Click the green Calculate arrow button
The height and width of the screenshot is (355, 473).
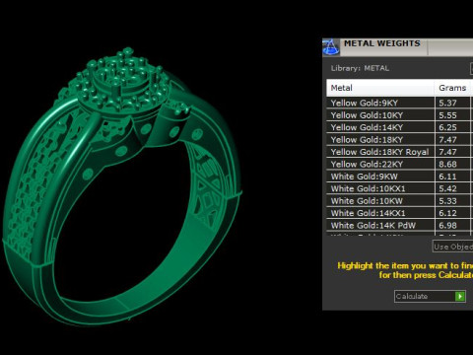tap(460, 296)
